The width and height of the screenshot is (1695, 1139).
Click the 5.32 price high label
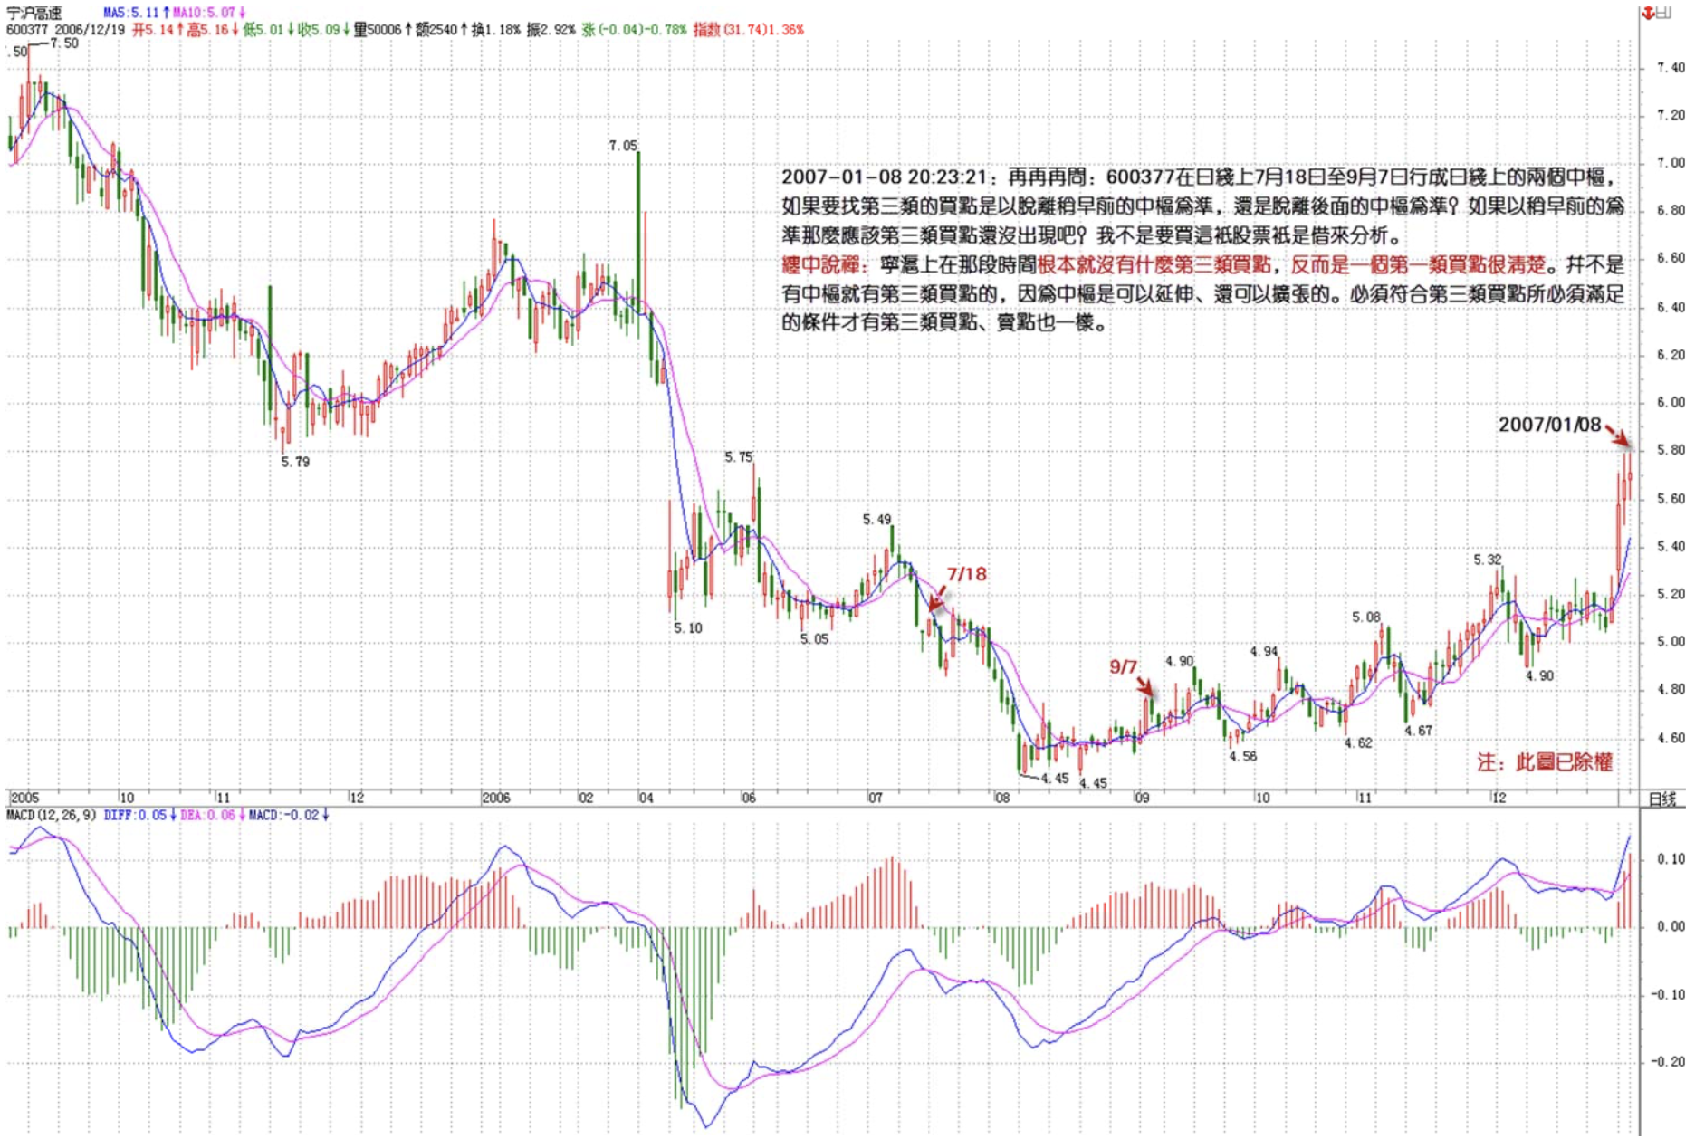coord(1487,560)
